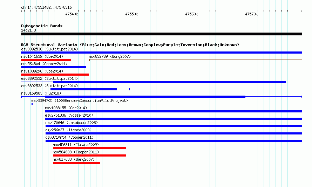Screen dimensions: 312x187
Task: Click the blue nsv1038155 gain bar
Action: coord(174,111)
